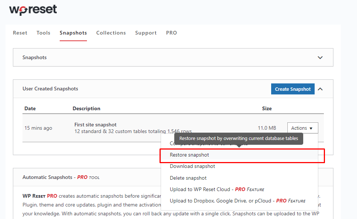
Task: Open the Reset tab
Action: pyautogui.click(x=20, y=33)
